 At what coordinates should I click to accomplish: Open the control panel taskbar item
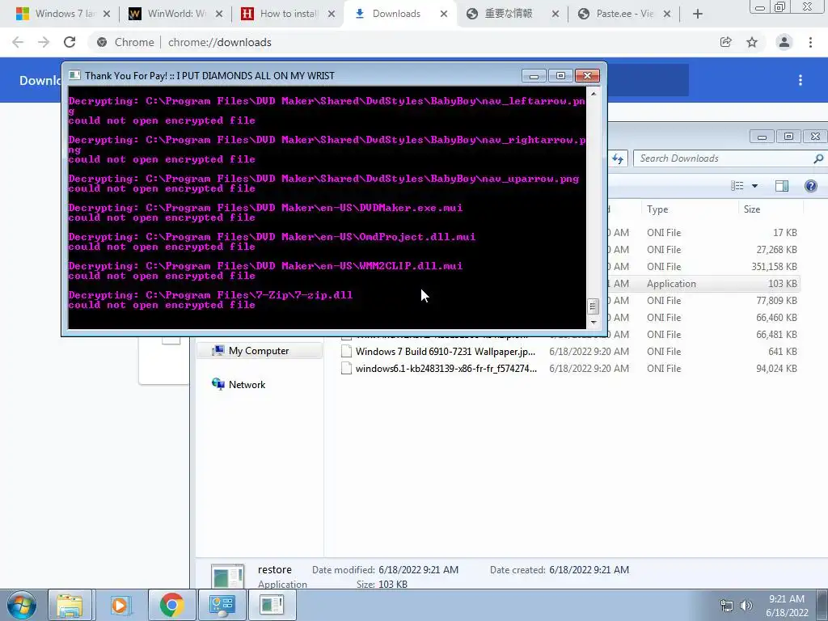(222, 605)
